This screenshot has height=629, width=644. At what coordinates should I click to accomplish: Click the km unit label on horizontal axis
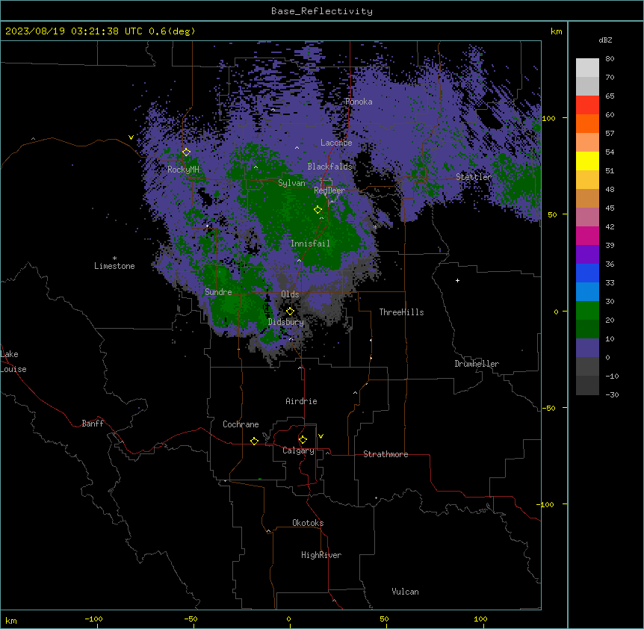[x=10, y=621]
